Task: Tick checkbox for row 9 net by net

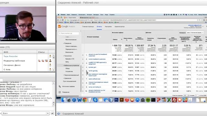Action: pos(83,87)
